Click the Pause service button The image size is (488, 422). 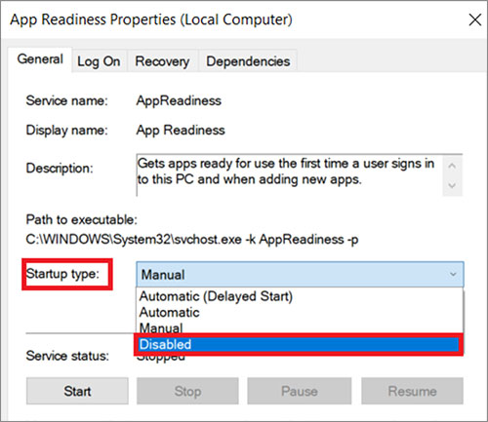(x=300, y=391)
